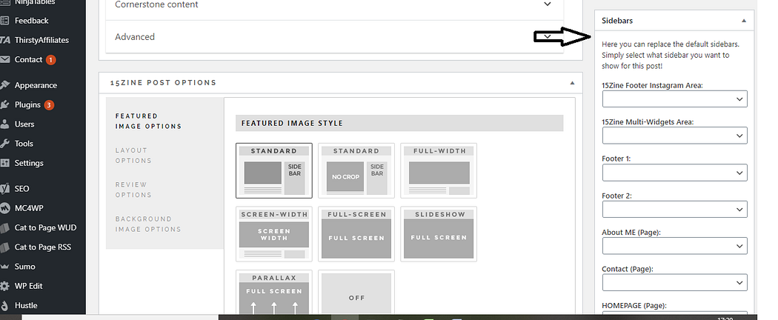
Task: Open the About ME (Page) dropdown
Action: point(674,246)
